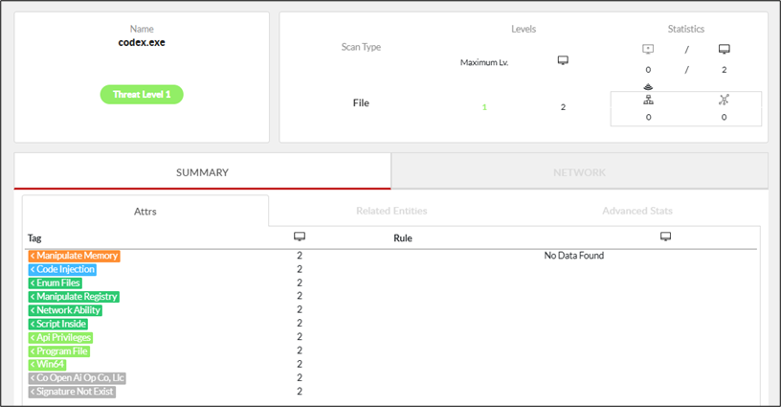Click the Code Injection tag
The image size is (781, 407).
62,269
